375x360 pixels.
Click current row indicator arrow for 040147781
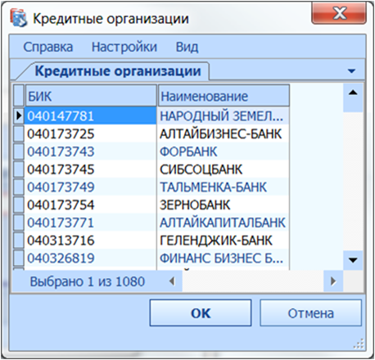coord(19,116)
